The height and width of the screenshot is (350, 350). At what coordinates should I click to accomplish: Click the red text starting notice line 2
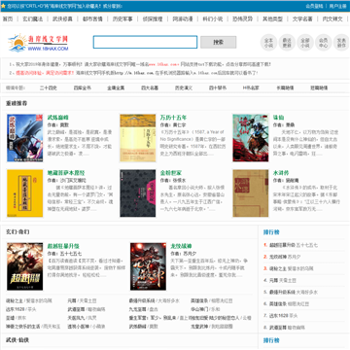(46, 73)
